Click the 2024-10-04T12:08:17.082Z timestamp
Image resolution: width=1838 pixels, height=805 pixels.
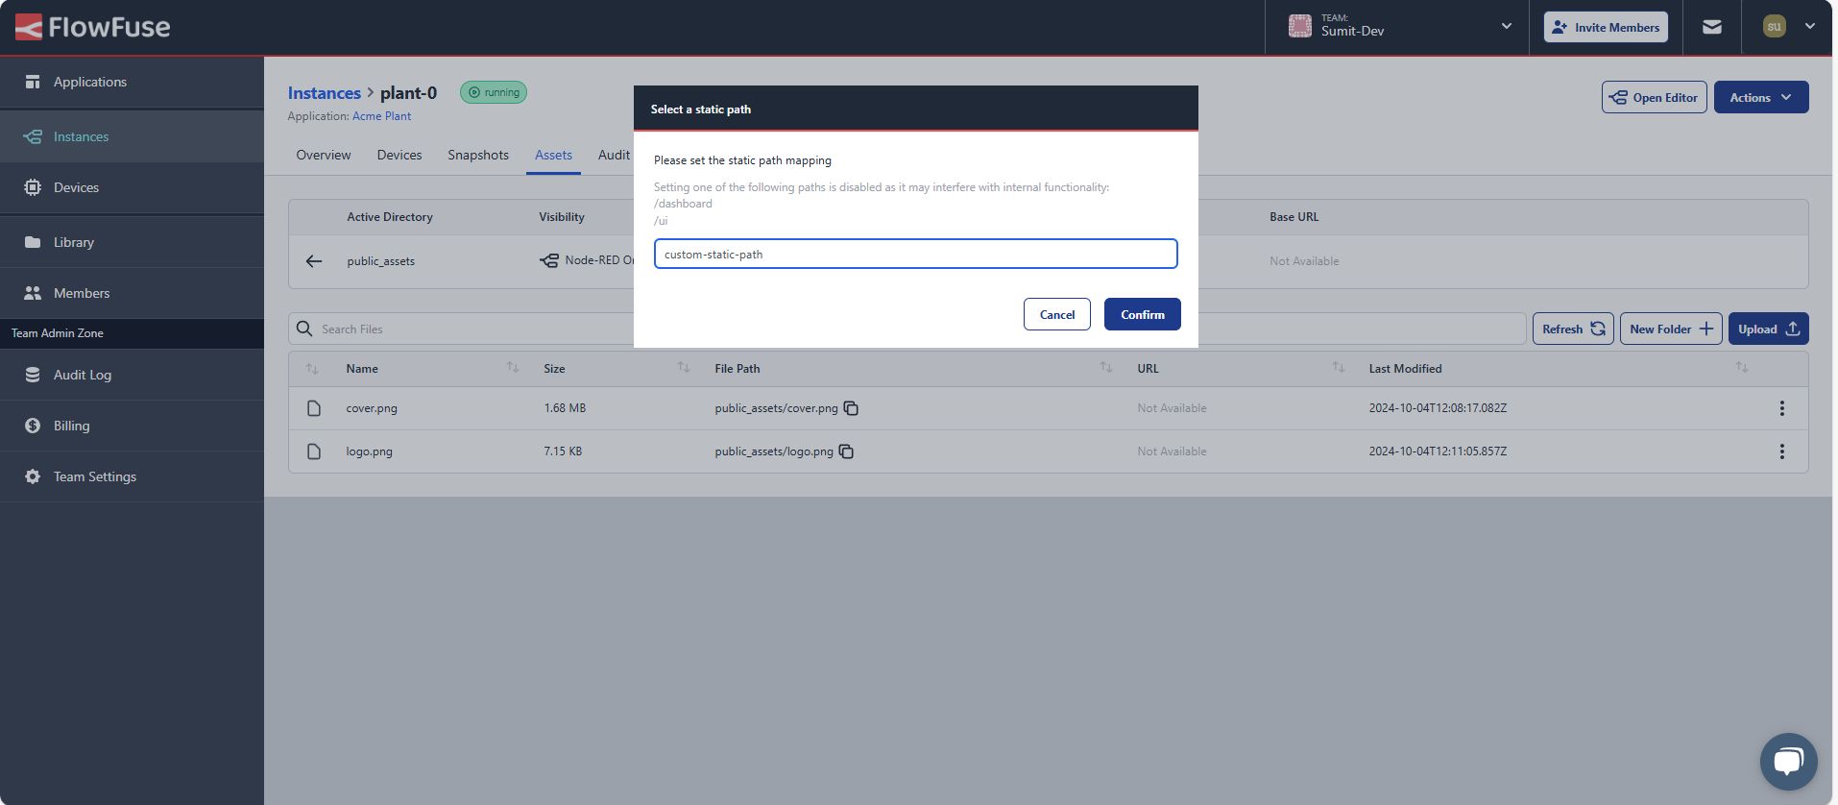point(1438,408)
